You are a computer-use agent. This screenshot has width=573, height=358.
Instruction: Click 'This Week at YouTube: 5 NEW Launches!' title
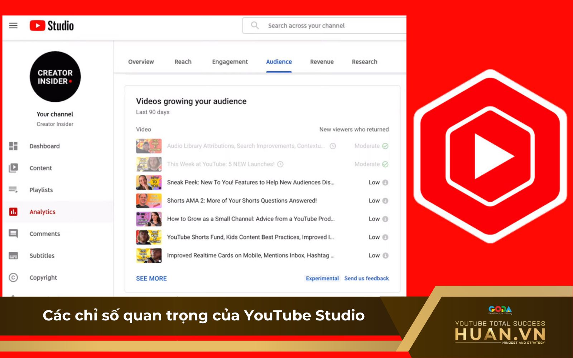pos(221,164)
